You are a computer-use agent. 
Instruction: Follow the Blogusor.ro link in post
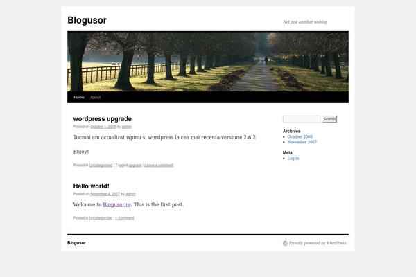tap(116, 204)
